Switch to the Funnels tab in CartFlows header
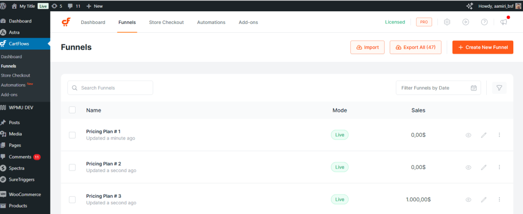 (x=127, y=22)
